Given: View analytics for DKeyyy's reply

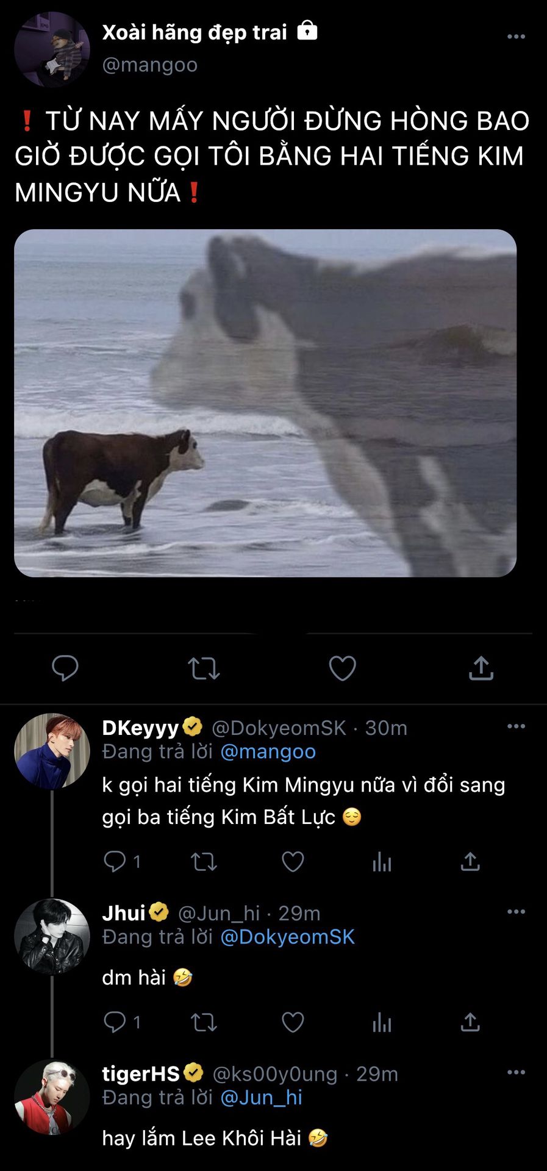Looking at the screenshot, I should click(x=382, y=862).
